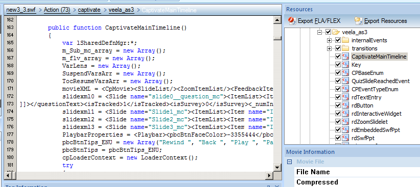Uncheck the rdTextEntry checkbox
Screen dimensions: 420x187
[338, 97]
